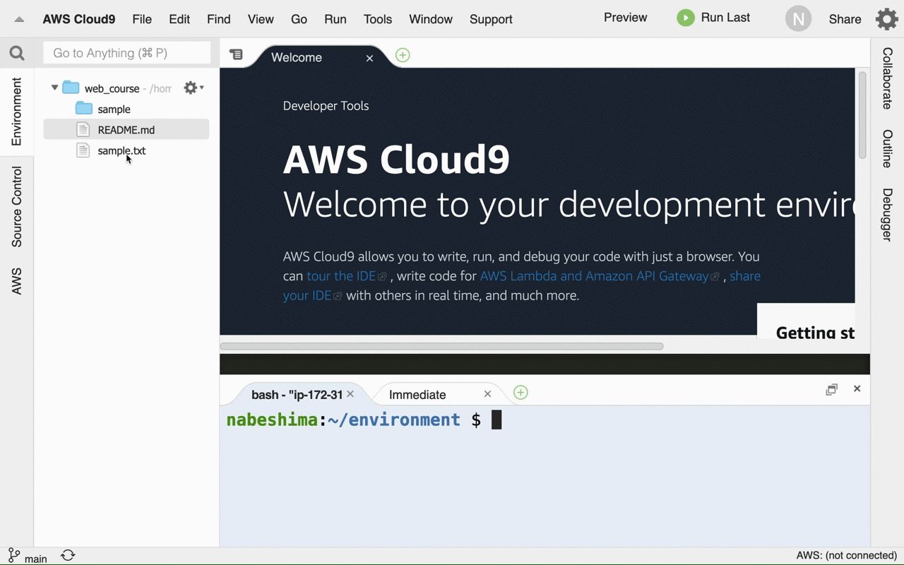Open the Find menu
The image size is (904, 565).
[219, 19]
